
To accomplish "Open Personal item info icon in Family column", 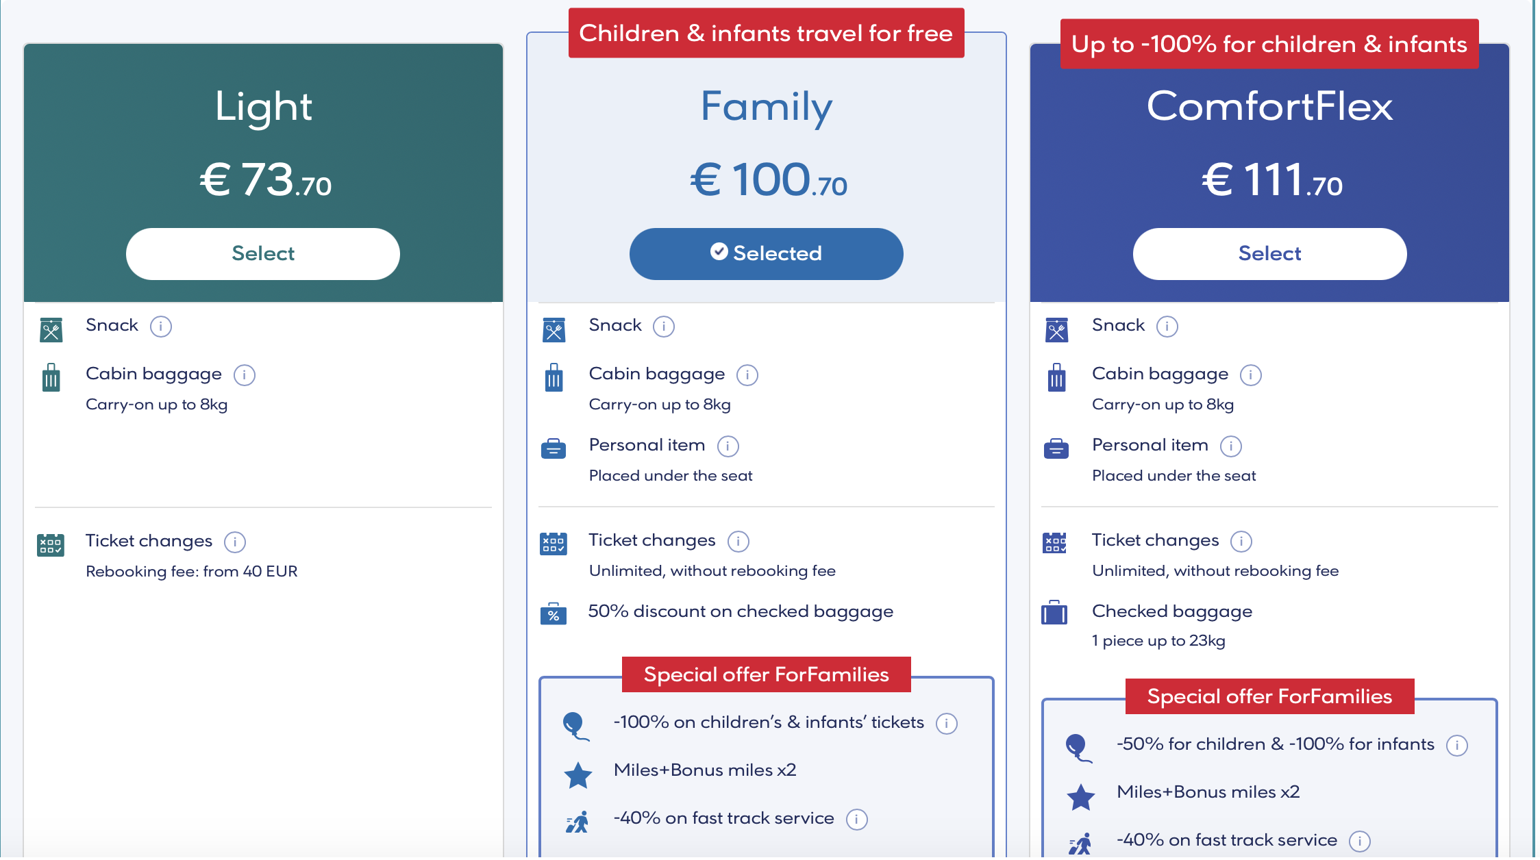I will pyautogui.click(x=730, y=447).
